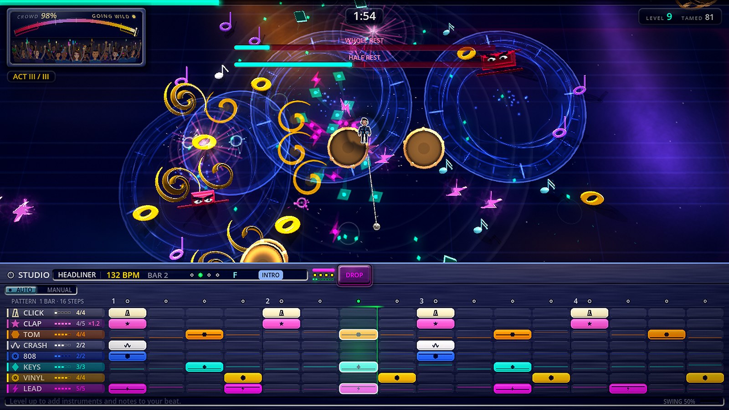Select the KEYS diamond track icon
The height and width of the screenshot is (410, 729).
(x=15, y=367)
